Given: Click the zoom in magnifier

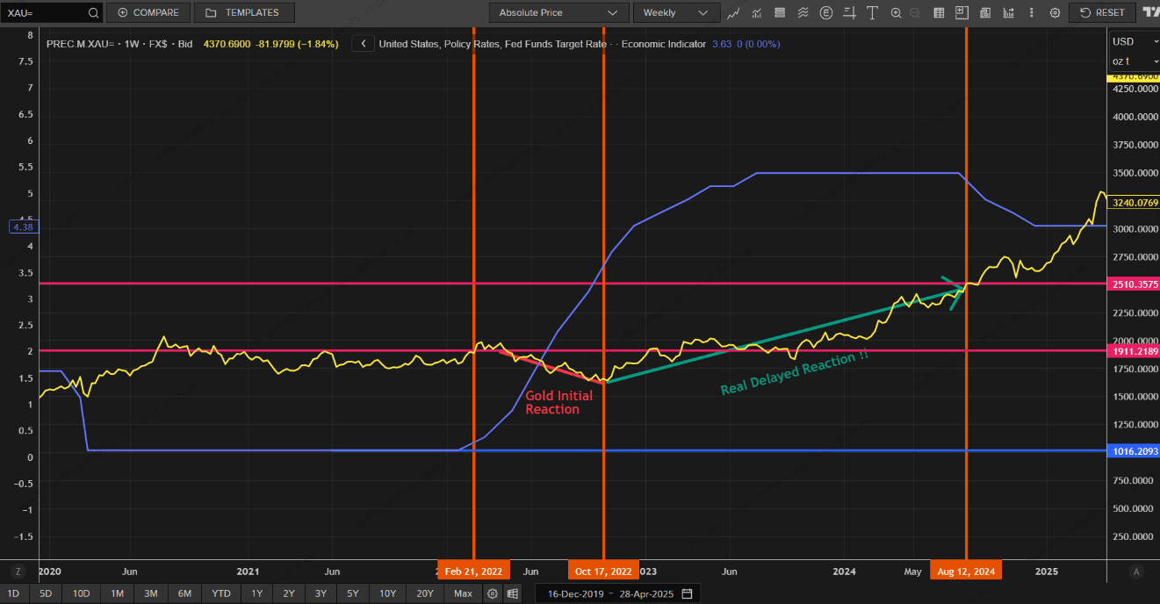Looking at the screenshot, I should pyautogui.click(x=897, y=13).
